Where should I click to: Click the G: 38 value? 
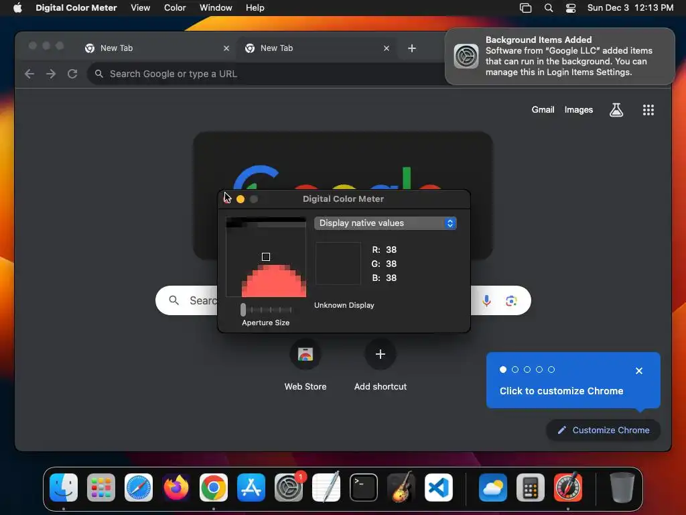point(384,264)
